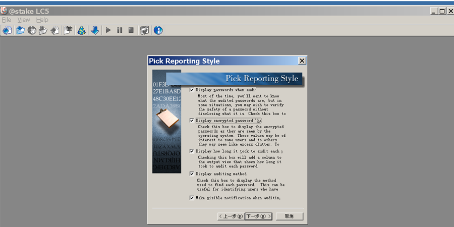Minimize the @stake LC5 window
The height and width of the screenshot is (227, 454).
pyautogui.click(x=433, y=11)
